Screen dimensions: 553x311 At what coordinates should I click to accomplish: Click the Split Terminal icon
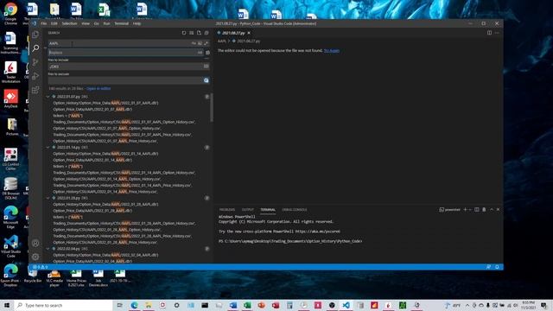[476, 209]
